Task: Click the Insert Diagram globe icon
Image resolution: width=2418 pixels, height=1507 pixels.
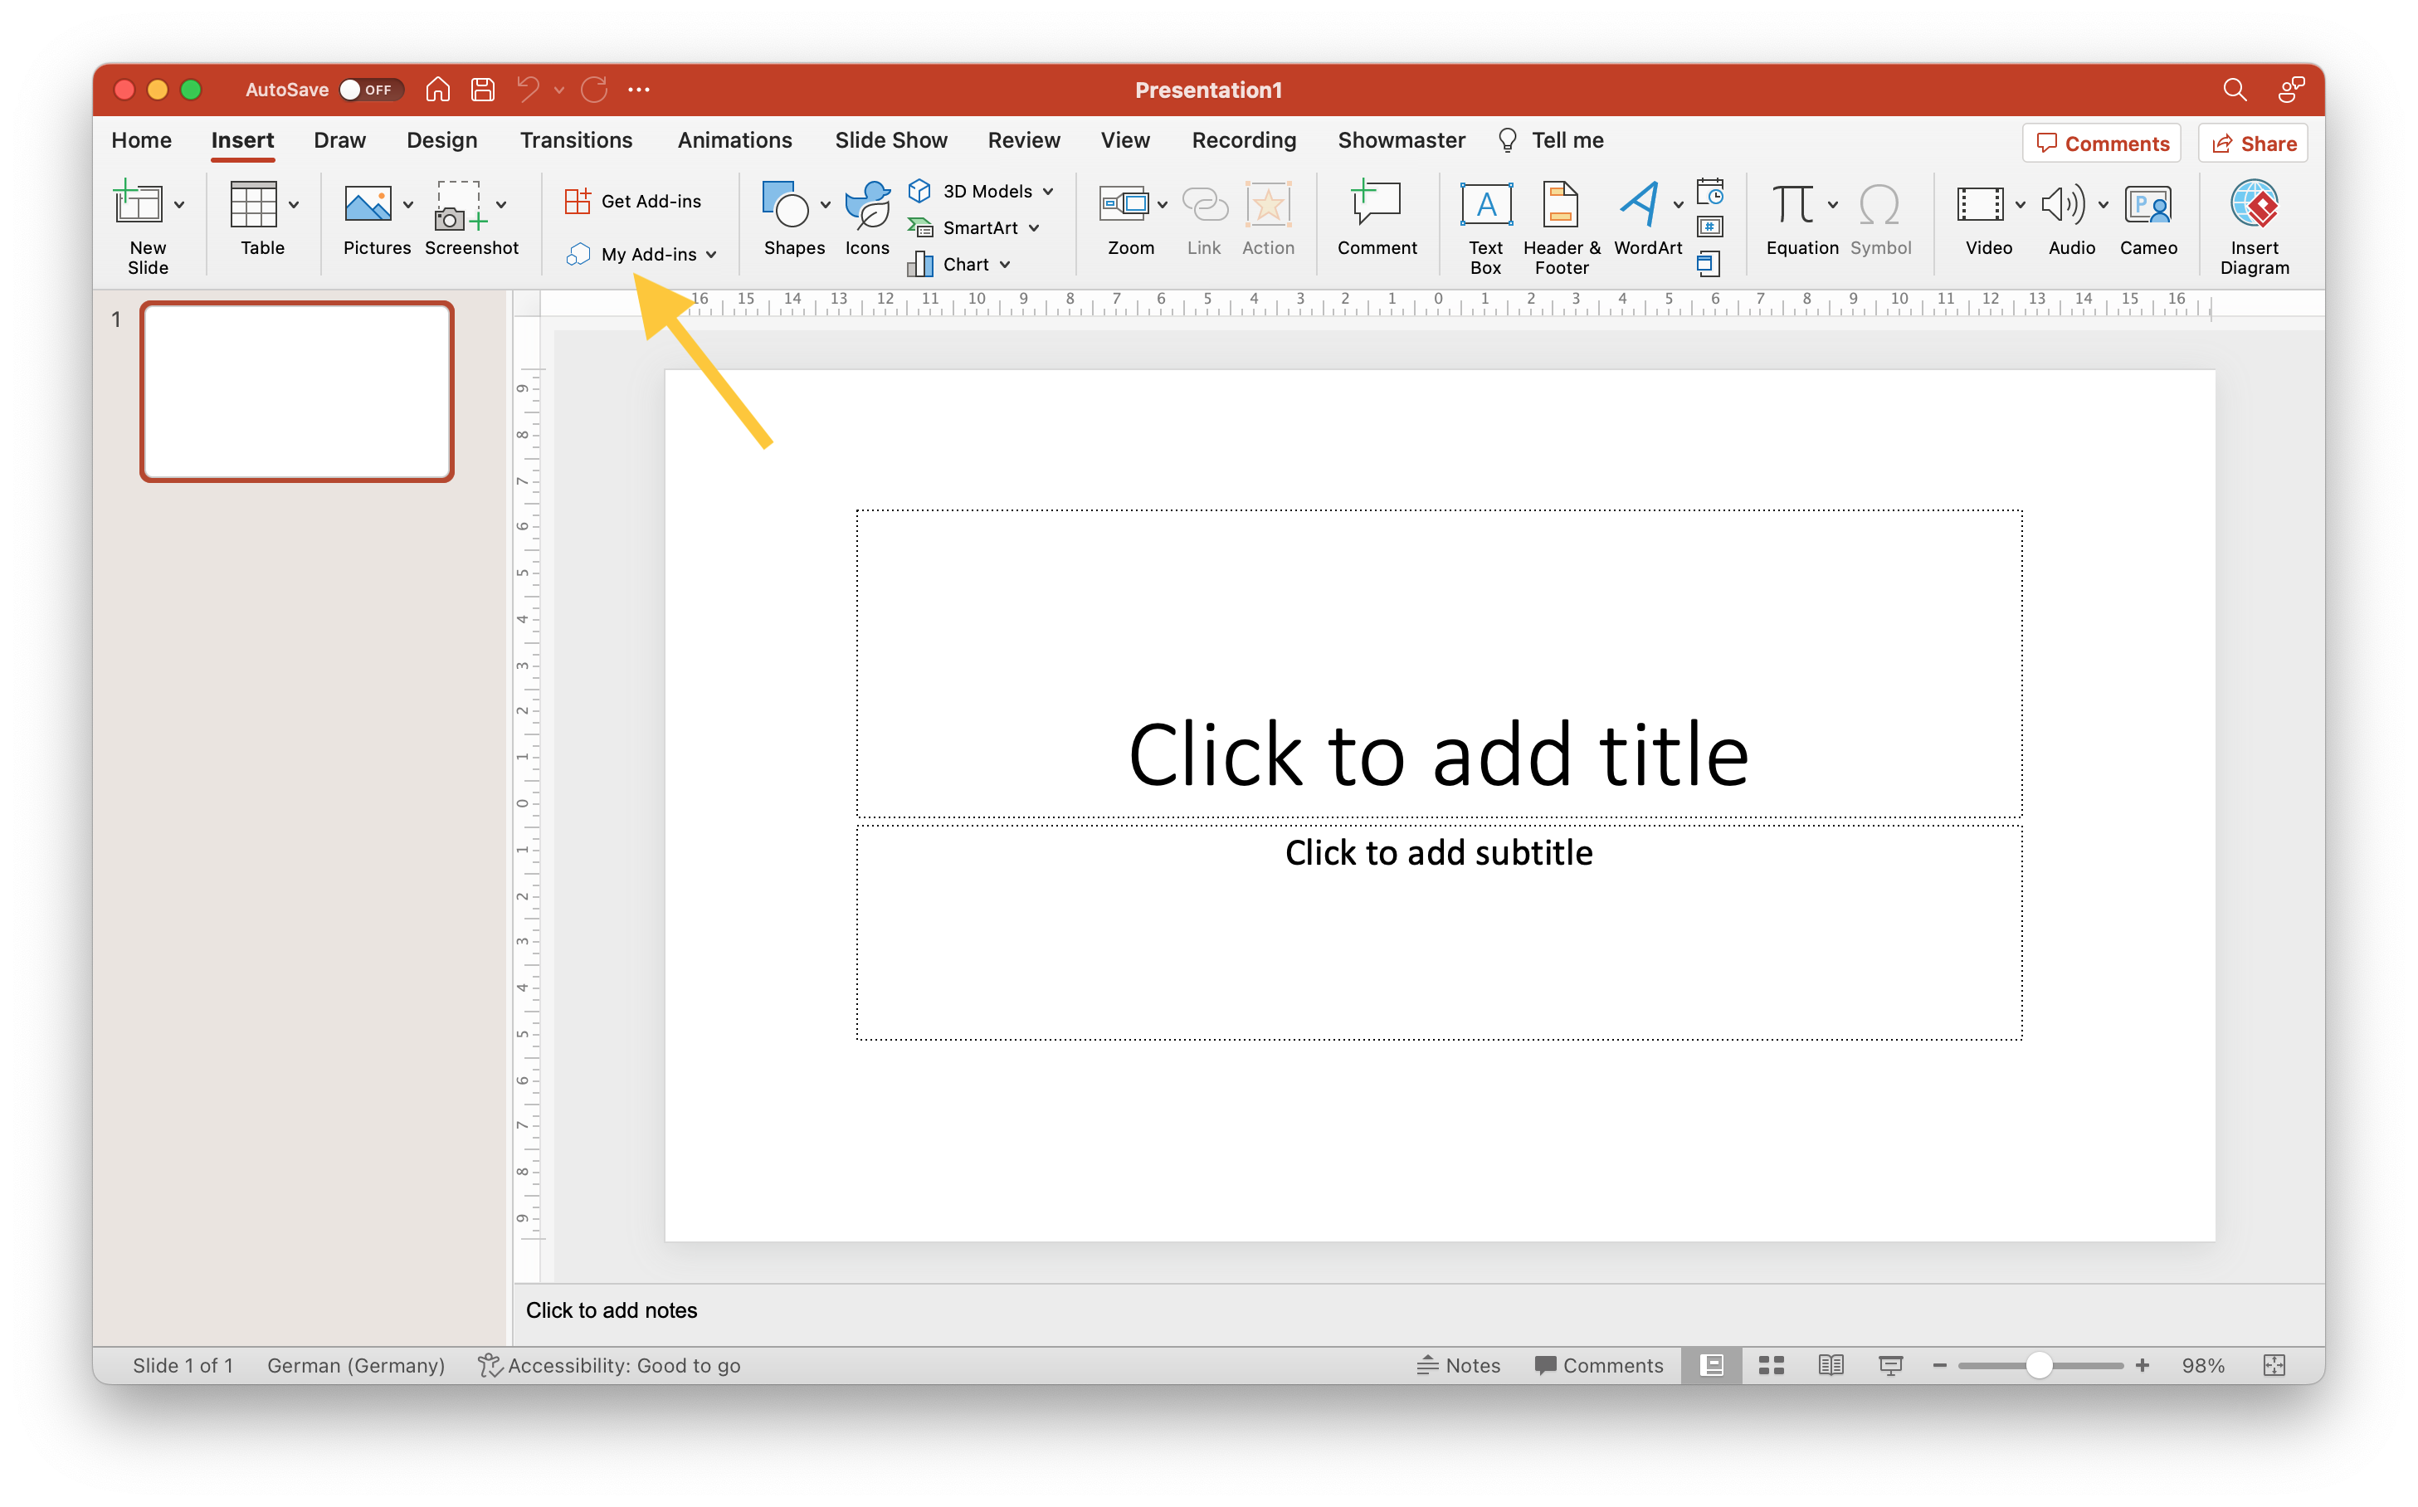Action: pos(2254,205)
